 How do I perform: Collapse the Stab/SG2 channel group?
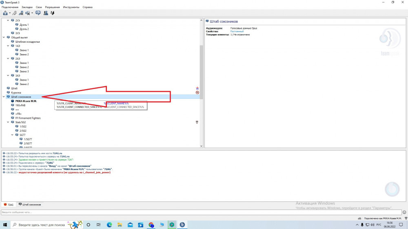[x=8, y=122]
